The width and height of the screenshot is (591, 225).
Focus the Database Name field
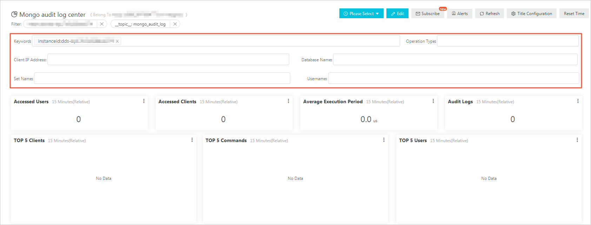coord(455,59)
